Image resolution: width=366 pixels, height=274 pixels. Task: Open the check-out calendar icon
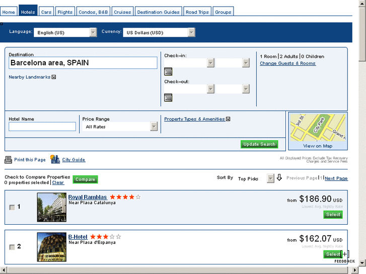click(168, 98)
